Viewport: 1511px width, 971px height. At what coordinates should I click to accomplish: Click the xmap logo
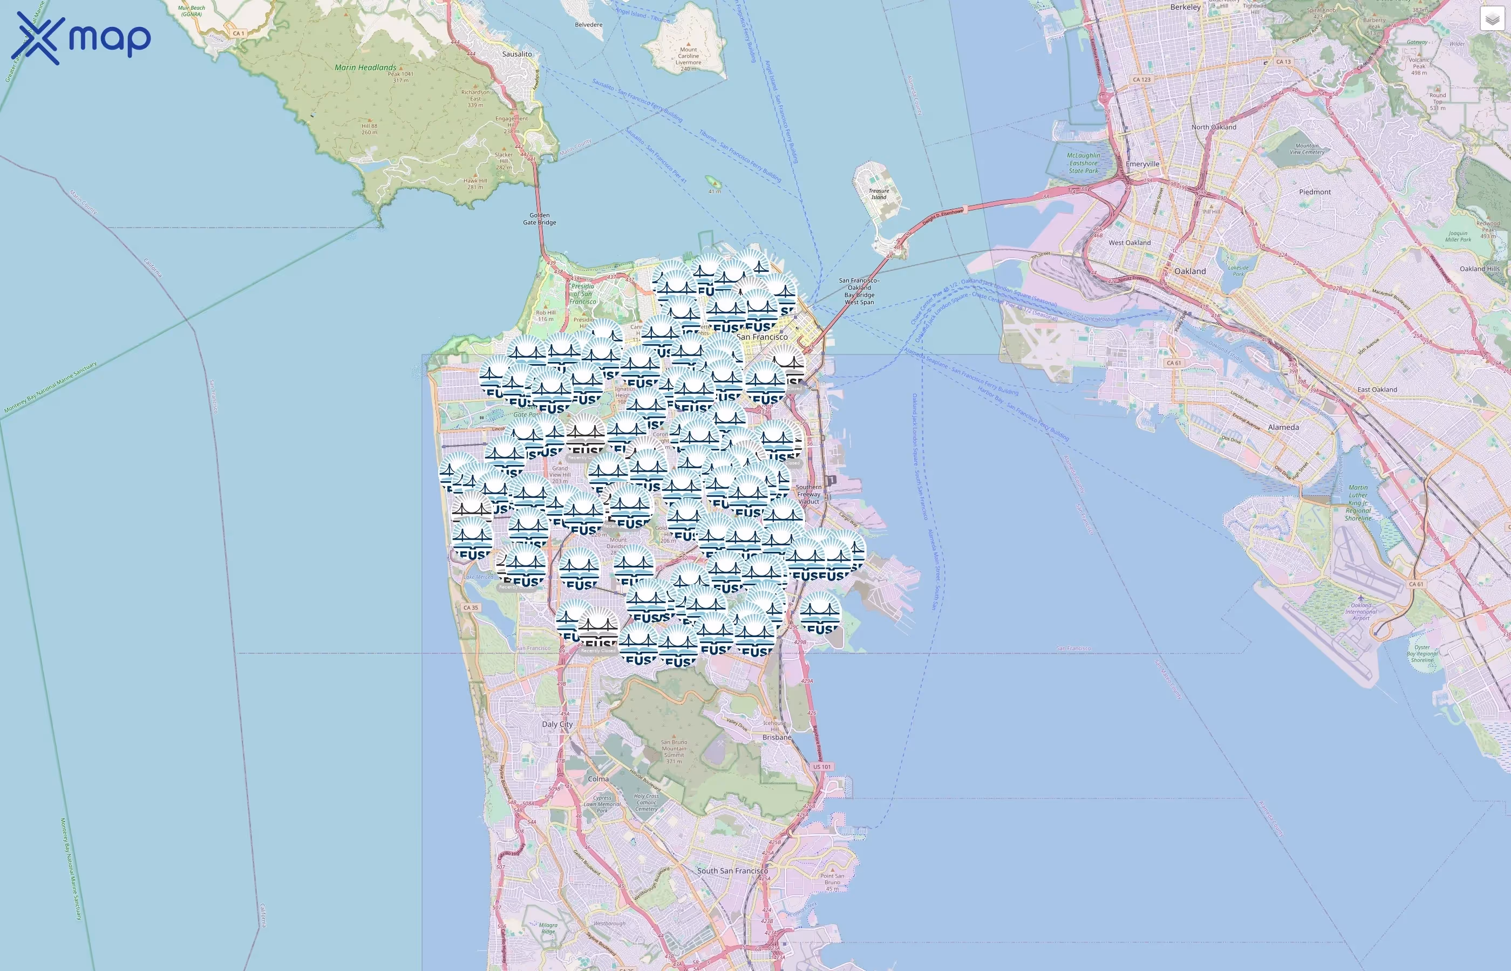click(81, 38)
